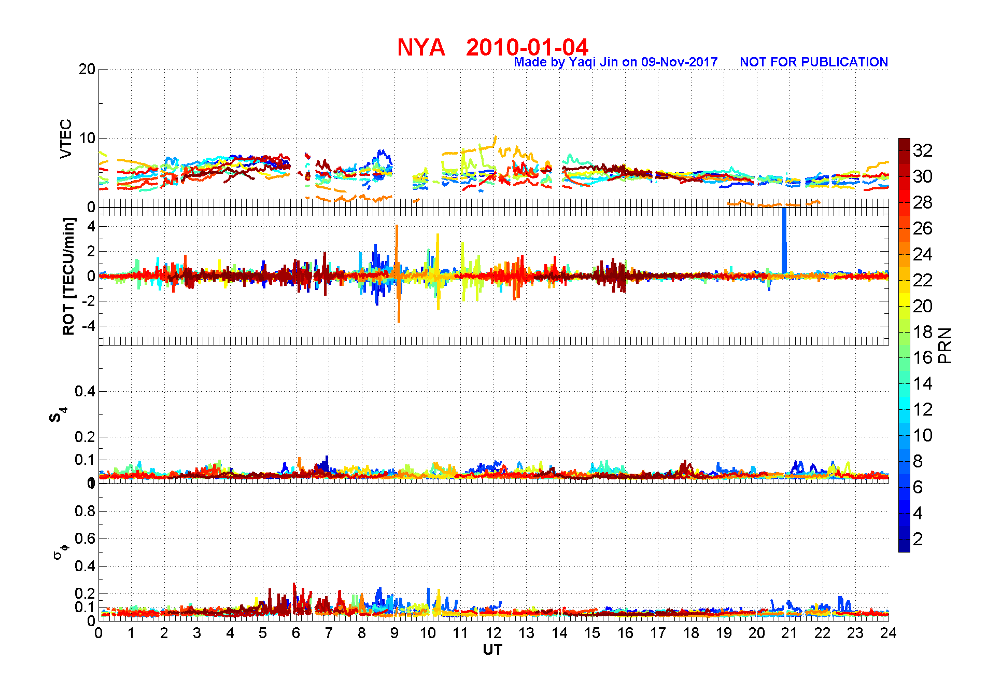The image size is (987, 690).
Task: Select the PRN colorbar tick label "32"
Action: [923, 150]
